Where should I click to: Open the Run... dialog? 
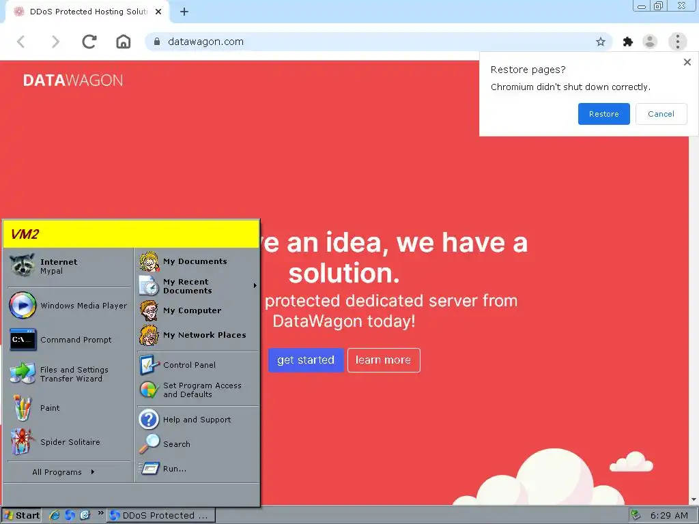tap(198, 469)
